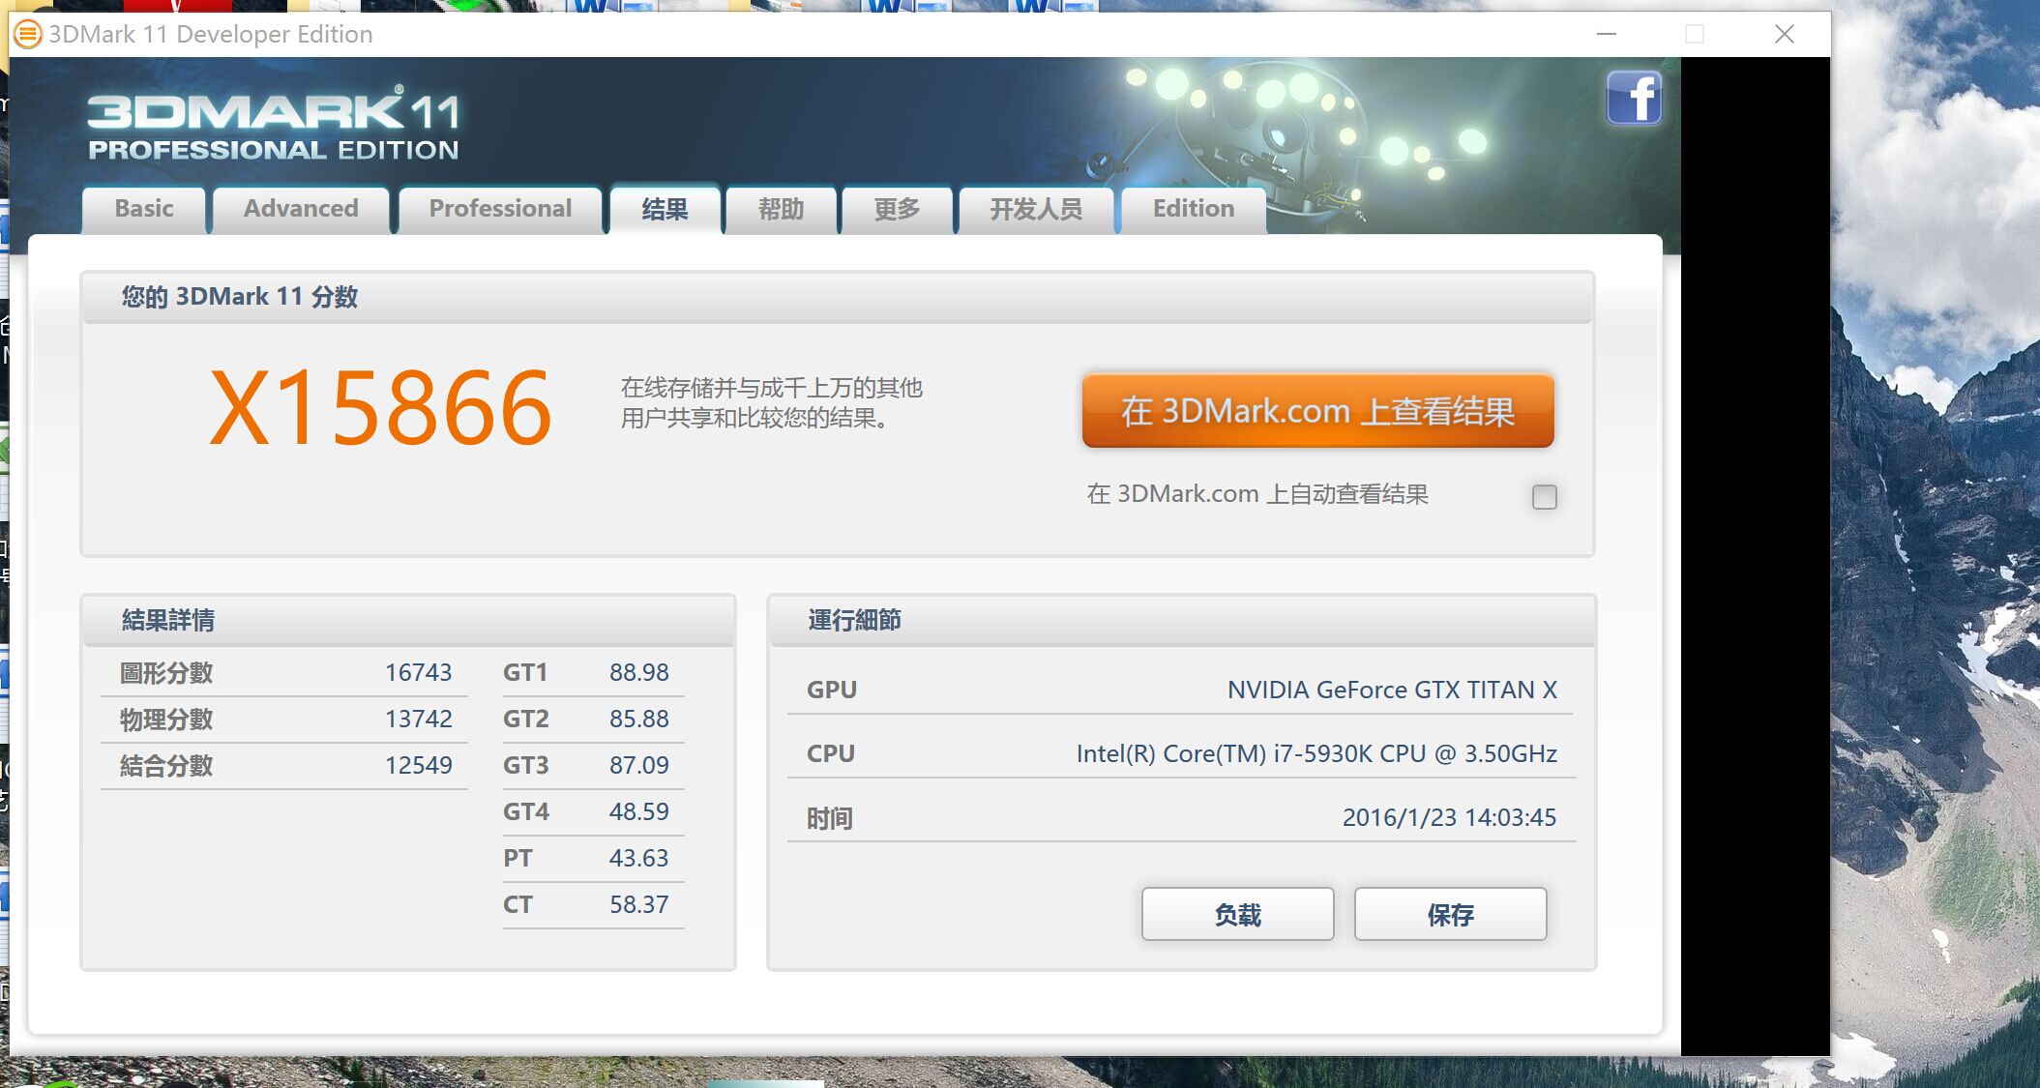Switch to the 更多 tab
2040x1088 pixels.
[x=897, y=209]
